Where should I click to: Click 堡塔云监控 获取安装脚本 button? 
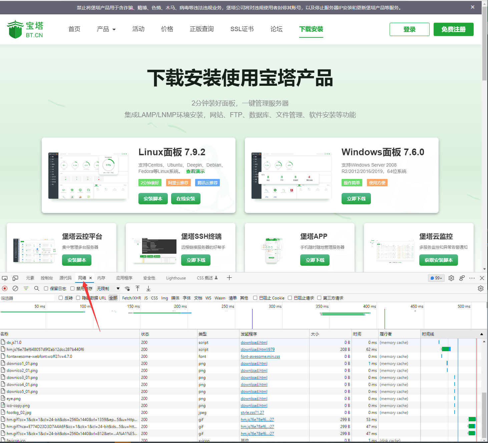tap(438, 260)
